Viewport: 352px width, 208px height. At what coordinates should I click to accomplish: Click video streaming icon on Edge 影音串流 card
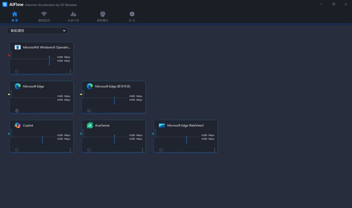coord(89,111)
